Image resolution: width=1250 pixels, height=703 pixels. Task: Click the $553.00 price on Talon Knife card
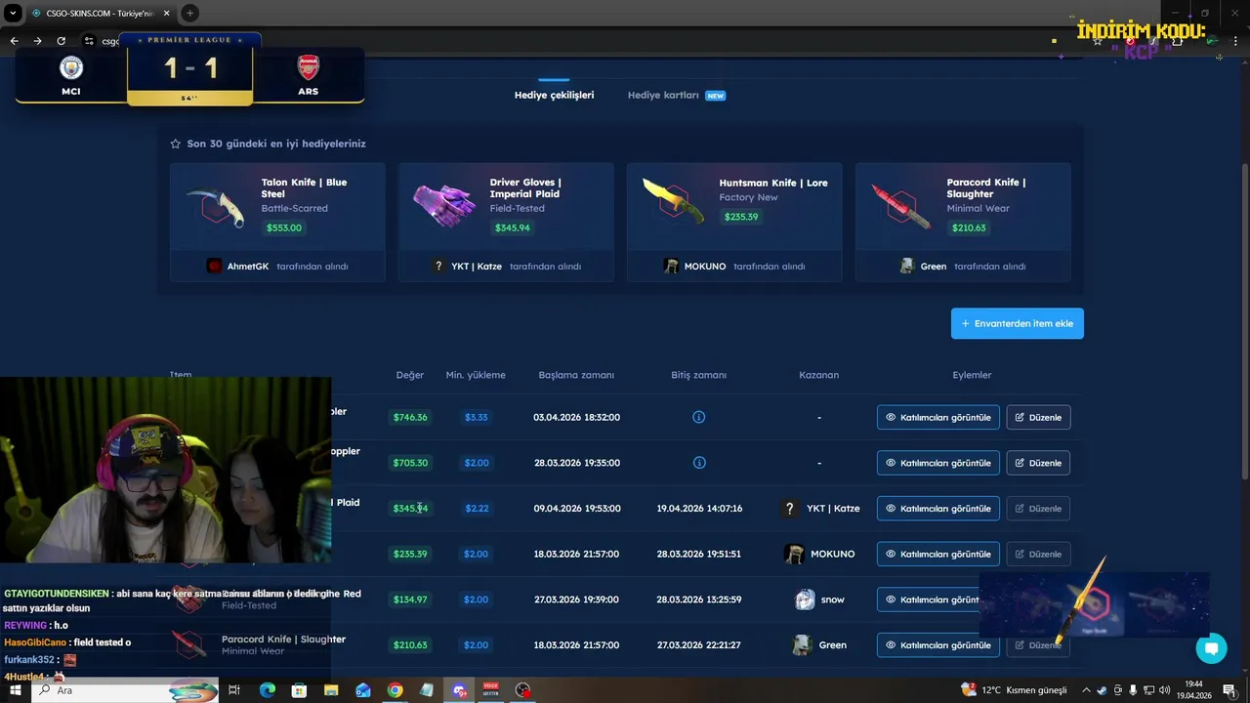click(x=284, y=227)
